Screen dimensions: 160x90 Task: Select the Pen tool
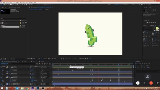click(x=18, y=5)
